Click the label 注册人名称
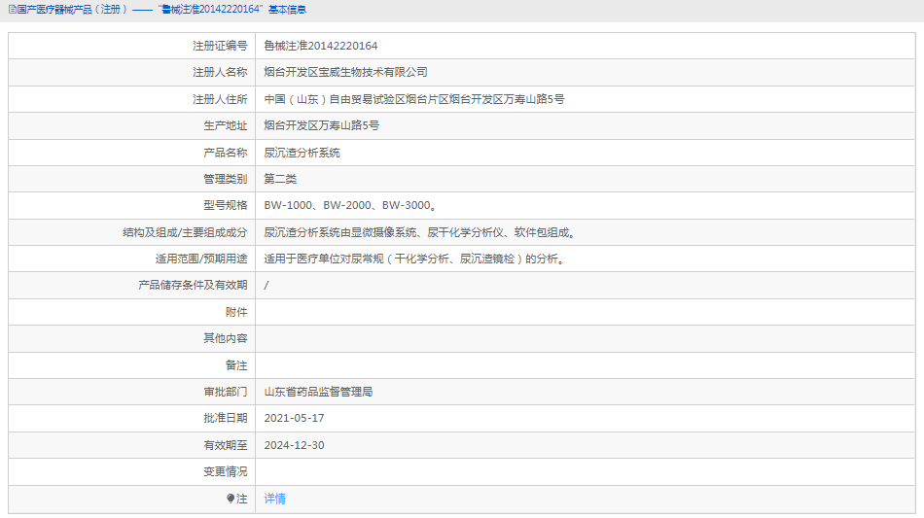924x518 pixels. tap(220, 72)
